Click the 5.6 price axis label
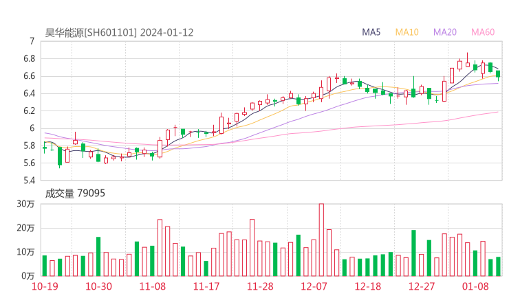The width and height of the screenshot is (509, 302). [29, 163]
